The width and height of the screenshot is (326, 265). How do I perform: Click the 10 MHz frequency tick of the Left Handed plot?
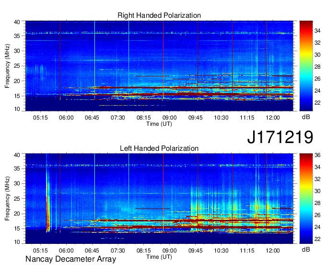17,242
